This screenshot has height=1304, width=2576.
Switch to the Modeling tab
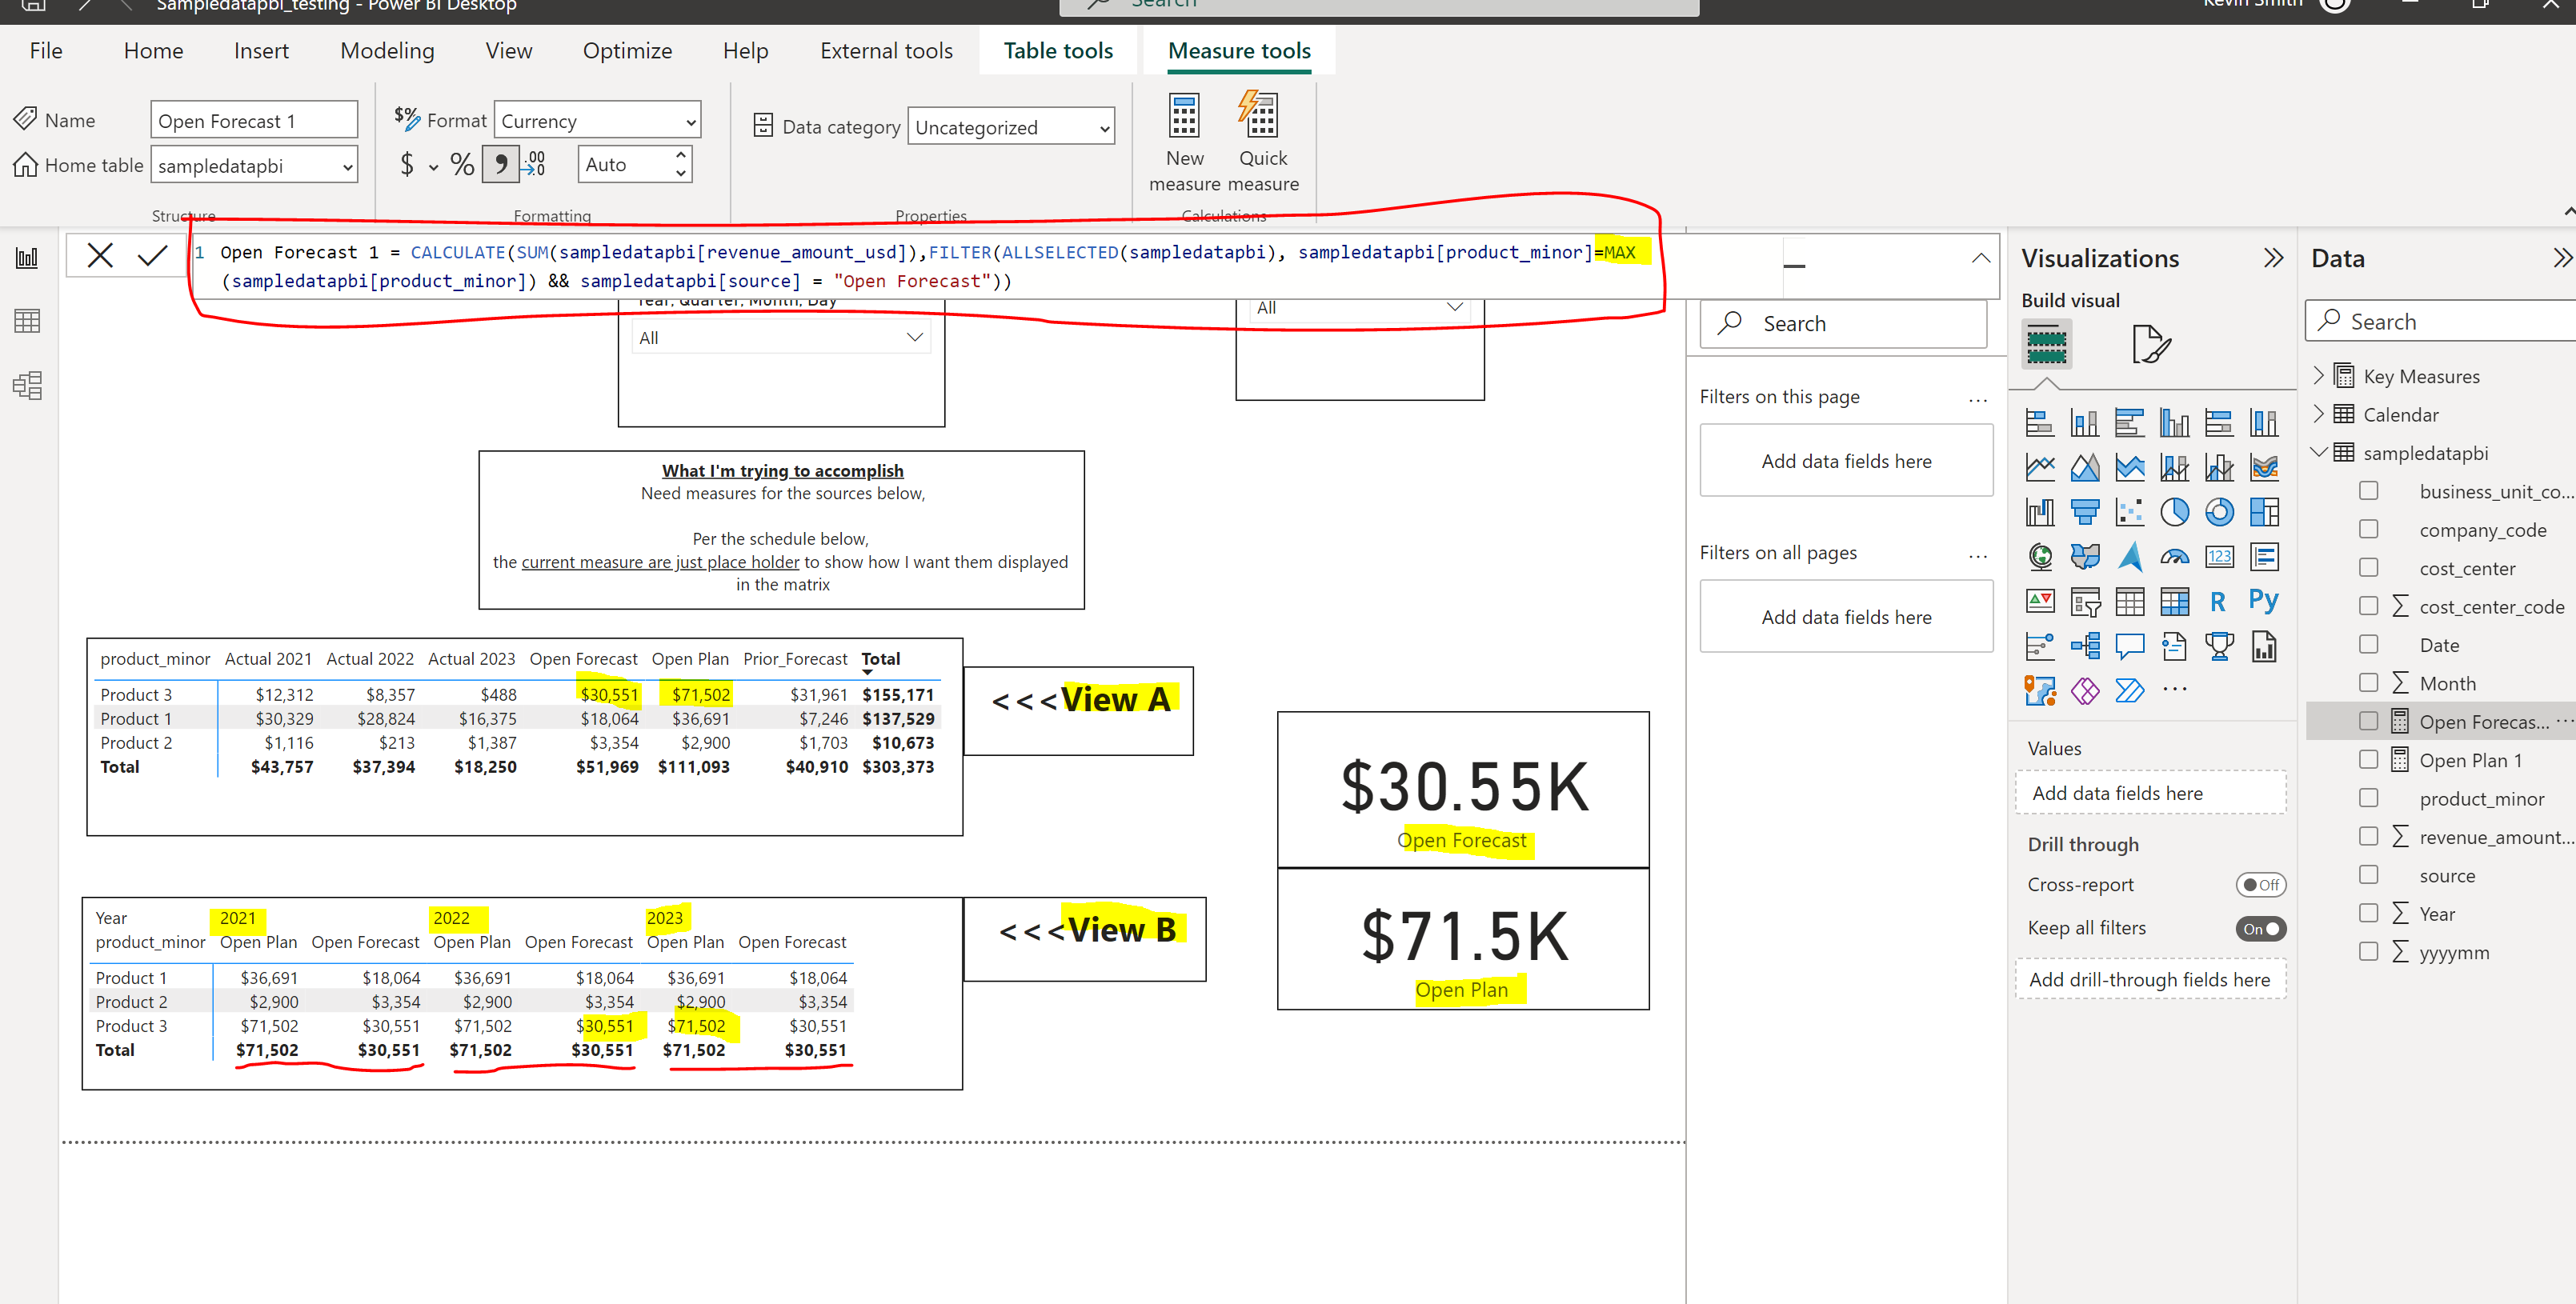[387, 50]
